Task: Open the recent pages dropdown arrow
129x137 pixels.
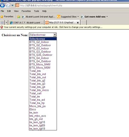Action: coord(12,5)
